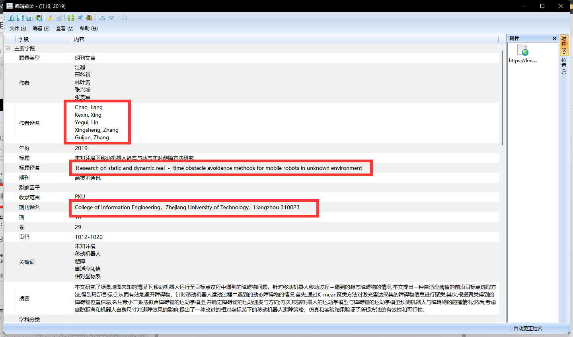Pin the window with pushpin icon

point(80,17)
